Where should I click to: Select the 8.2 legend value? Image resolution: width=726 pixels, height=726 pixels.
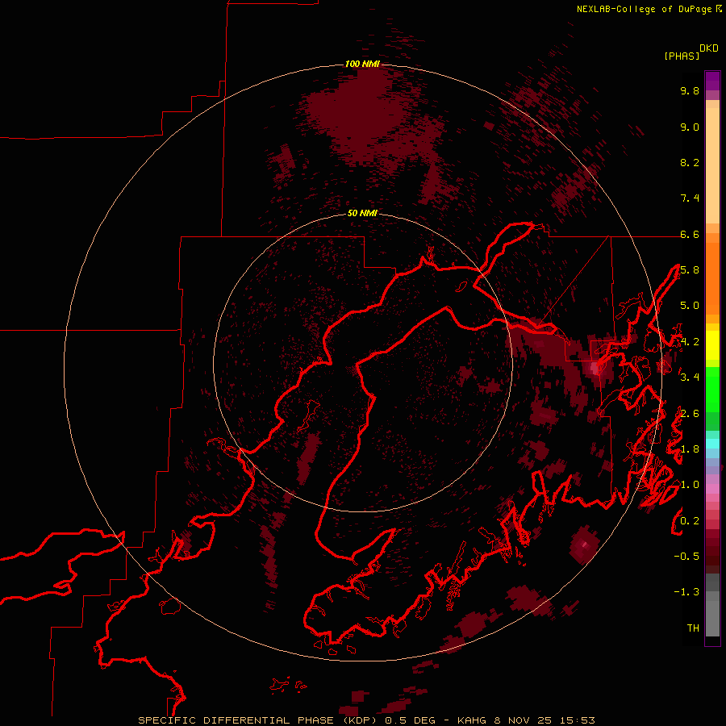click(690, 162)
